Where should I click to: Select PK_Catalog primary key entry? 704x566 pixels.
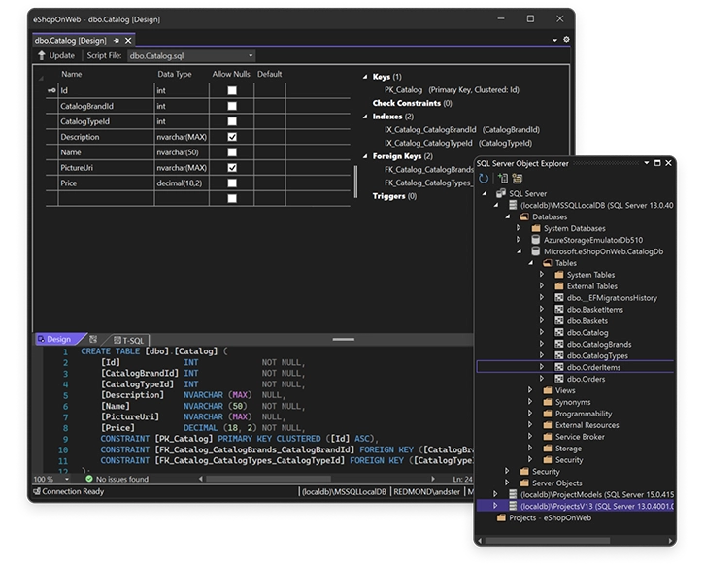452,89
